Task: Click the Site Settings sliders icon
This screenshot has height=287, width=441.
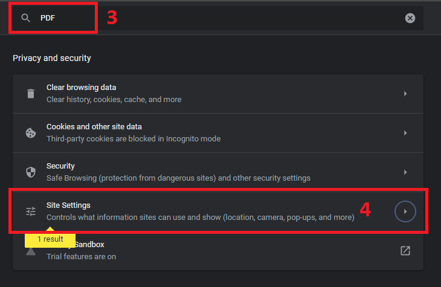Action: 31,211
